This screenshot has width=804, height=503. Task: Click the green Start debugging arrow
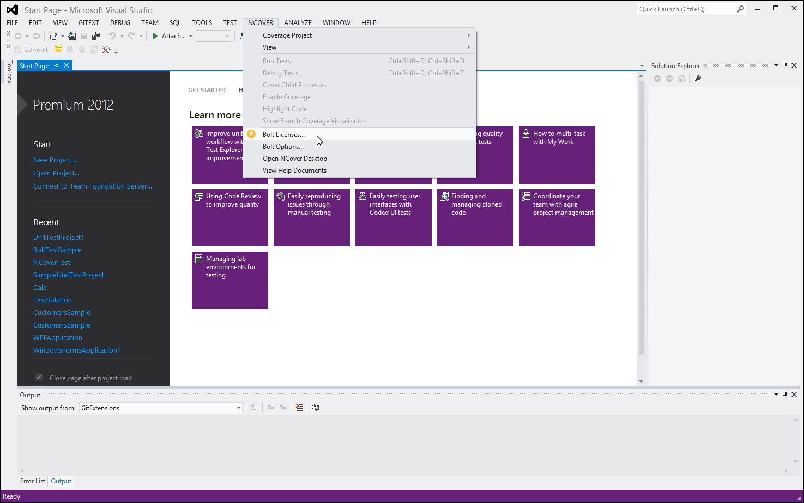coord(155,36)
